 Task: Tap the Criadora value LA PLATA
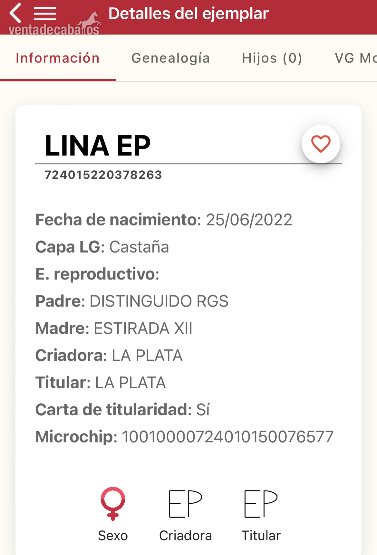[147, 355]
